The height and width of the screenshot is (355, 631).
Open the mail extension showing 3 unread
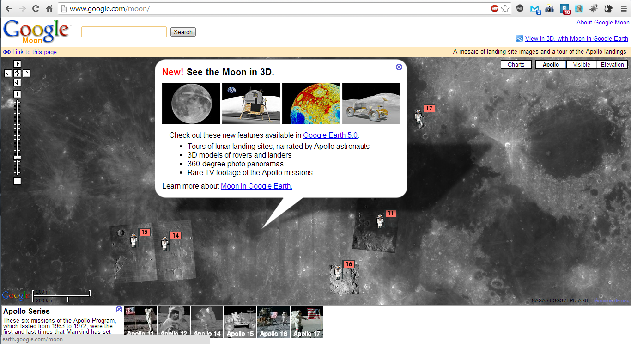click(x=535, y=9)
